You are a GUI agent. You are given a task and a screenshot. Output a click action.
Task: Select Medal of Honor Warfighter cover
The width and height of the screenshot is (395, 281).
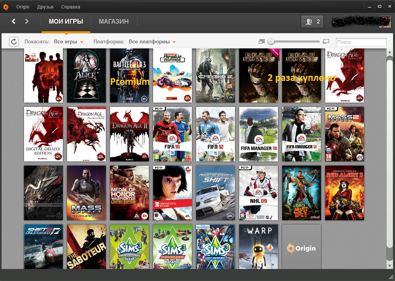click(129, 193)
